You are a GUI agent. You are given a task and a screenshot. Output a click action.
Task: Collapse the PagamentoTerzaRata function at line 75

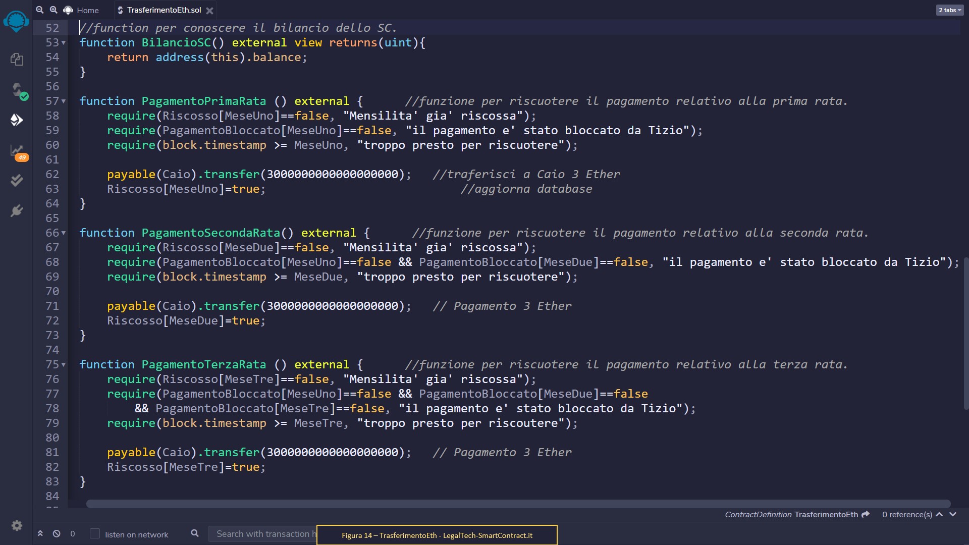[x=64, y=365]
